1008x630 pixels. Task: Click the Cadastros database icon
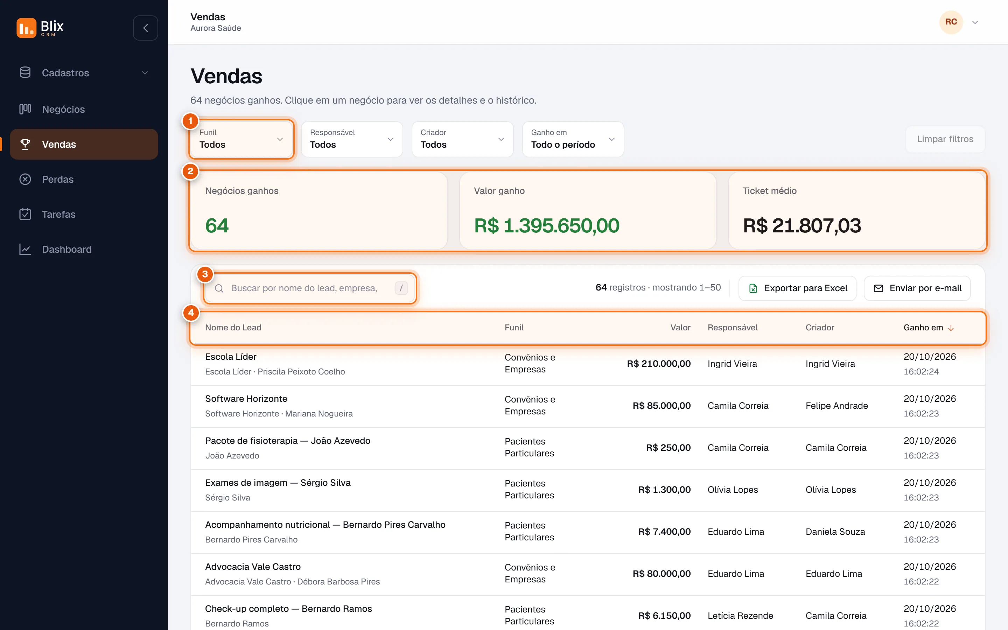[x=25, y=72]
